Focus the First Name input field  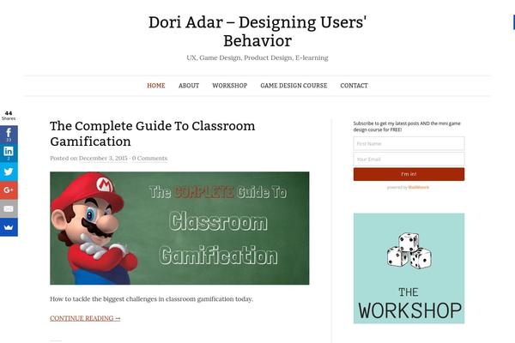[409, 143]
